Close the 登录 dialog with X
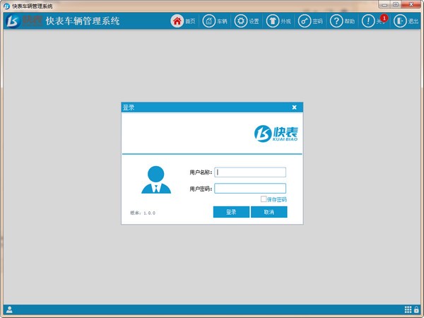424x318 pixels. point(294,107)
